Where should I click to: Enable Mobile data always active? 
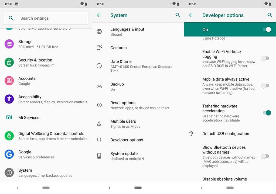pos(265,85)
